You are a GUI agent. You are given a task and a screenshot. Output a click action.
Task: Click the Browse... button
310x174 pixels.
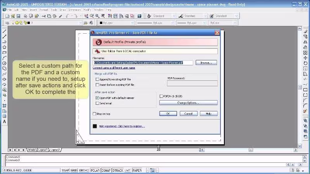click(206, 63)
